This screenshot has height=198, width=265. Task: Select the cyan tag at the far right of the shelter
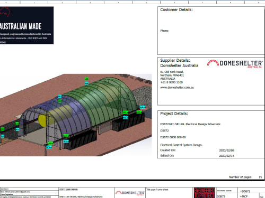(143, 107)
